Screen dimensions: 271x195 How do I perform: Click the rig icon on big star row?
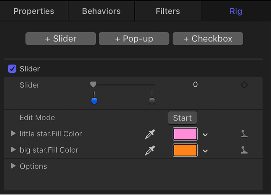[244, 150]
